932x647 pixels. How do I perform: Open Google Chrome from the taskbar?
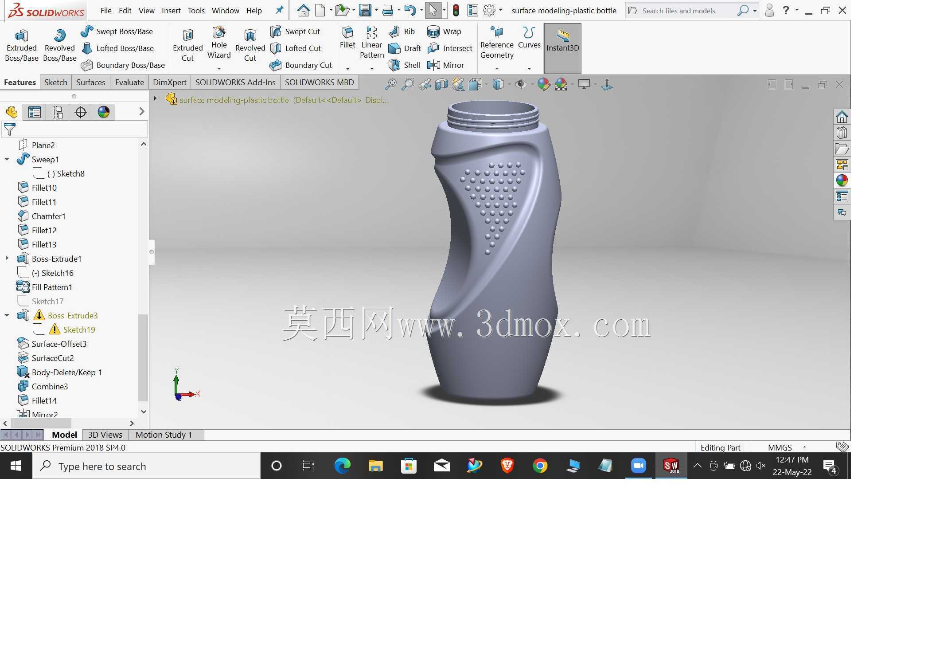click(x=540, y=466)
